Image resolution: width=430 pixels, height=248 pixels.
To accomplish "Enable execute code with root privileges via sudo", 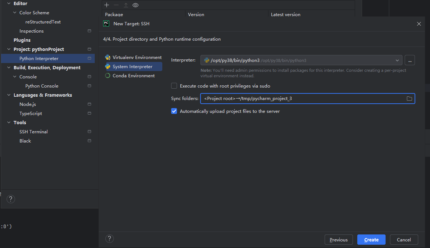I will point(174,86).
